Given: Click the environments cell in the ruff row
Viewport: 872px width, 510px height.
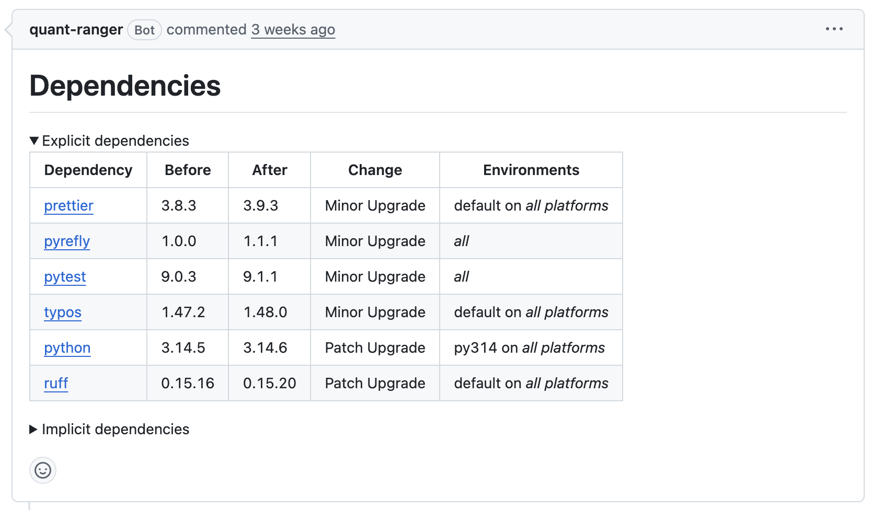Looking at the screenshot, I should pos(531,384).
